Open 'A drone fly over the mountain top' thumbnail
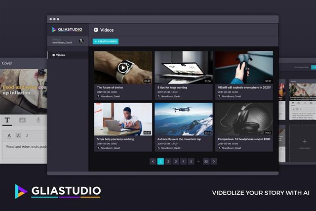This screenshot has height=211, width=316. (x=184, y=119)
